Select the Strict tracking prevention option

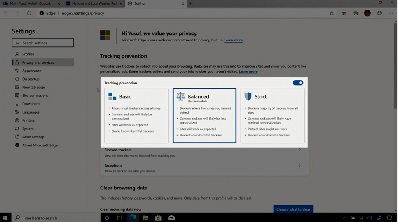(272, 115)
